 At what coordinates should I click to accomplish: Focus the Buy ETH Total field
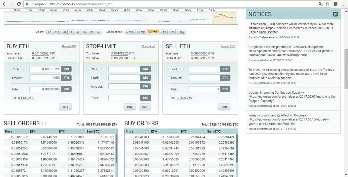[45, 89]
